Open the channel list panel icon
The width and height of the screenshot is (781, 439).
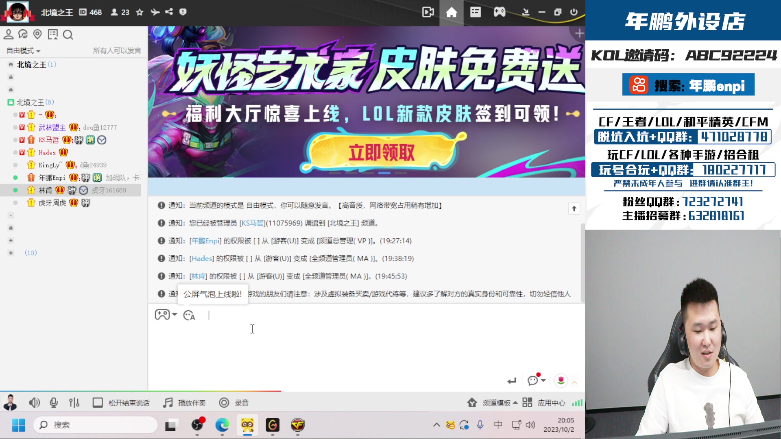[475, 13]
